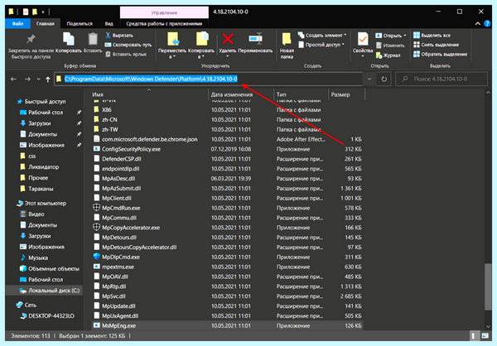The height and width of the screenshot is (346, 497).
Task: Create a New folder via ribbon icon
Action: coord(287,39)
